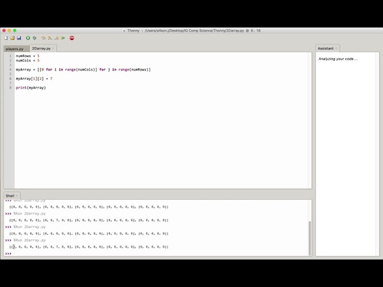Stop the program with red stop icon

pos(72,38)
